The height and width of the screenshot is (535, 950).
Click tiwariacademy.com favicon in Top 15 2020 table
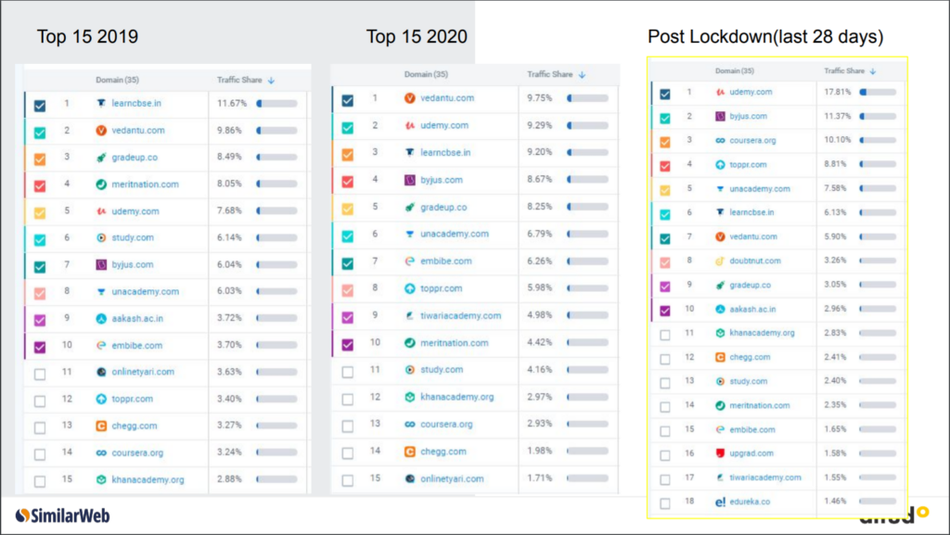[x=410, y=315]
